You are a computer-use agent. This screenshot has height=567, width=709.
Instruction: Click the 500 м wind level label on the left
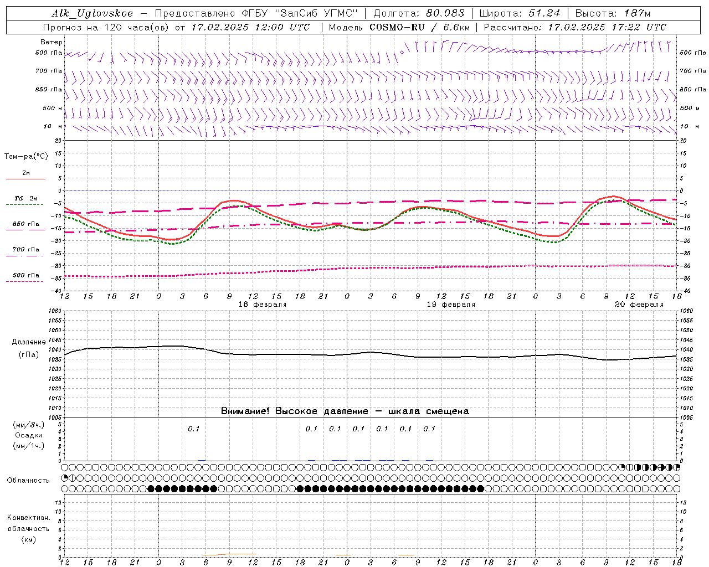tap(53, 108)
